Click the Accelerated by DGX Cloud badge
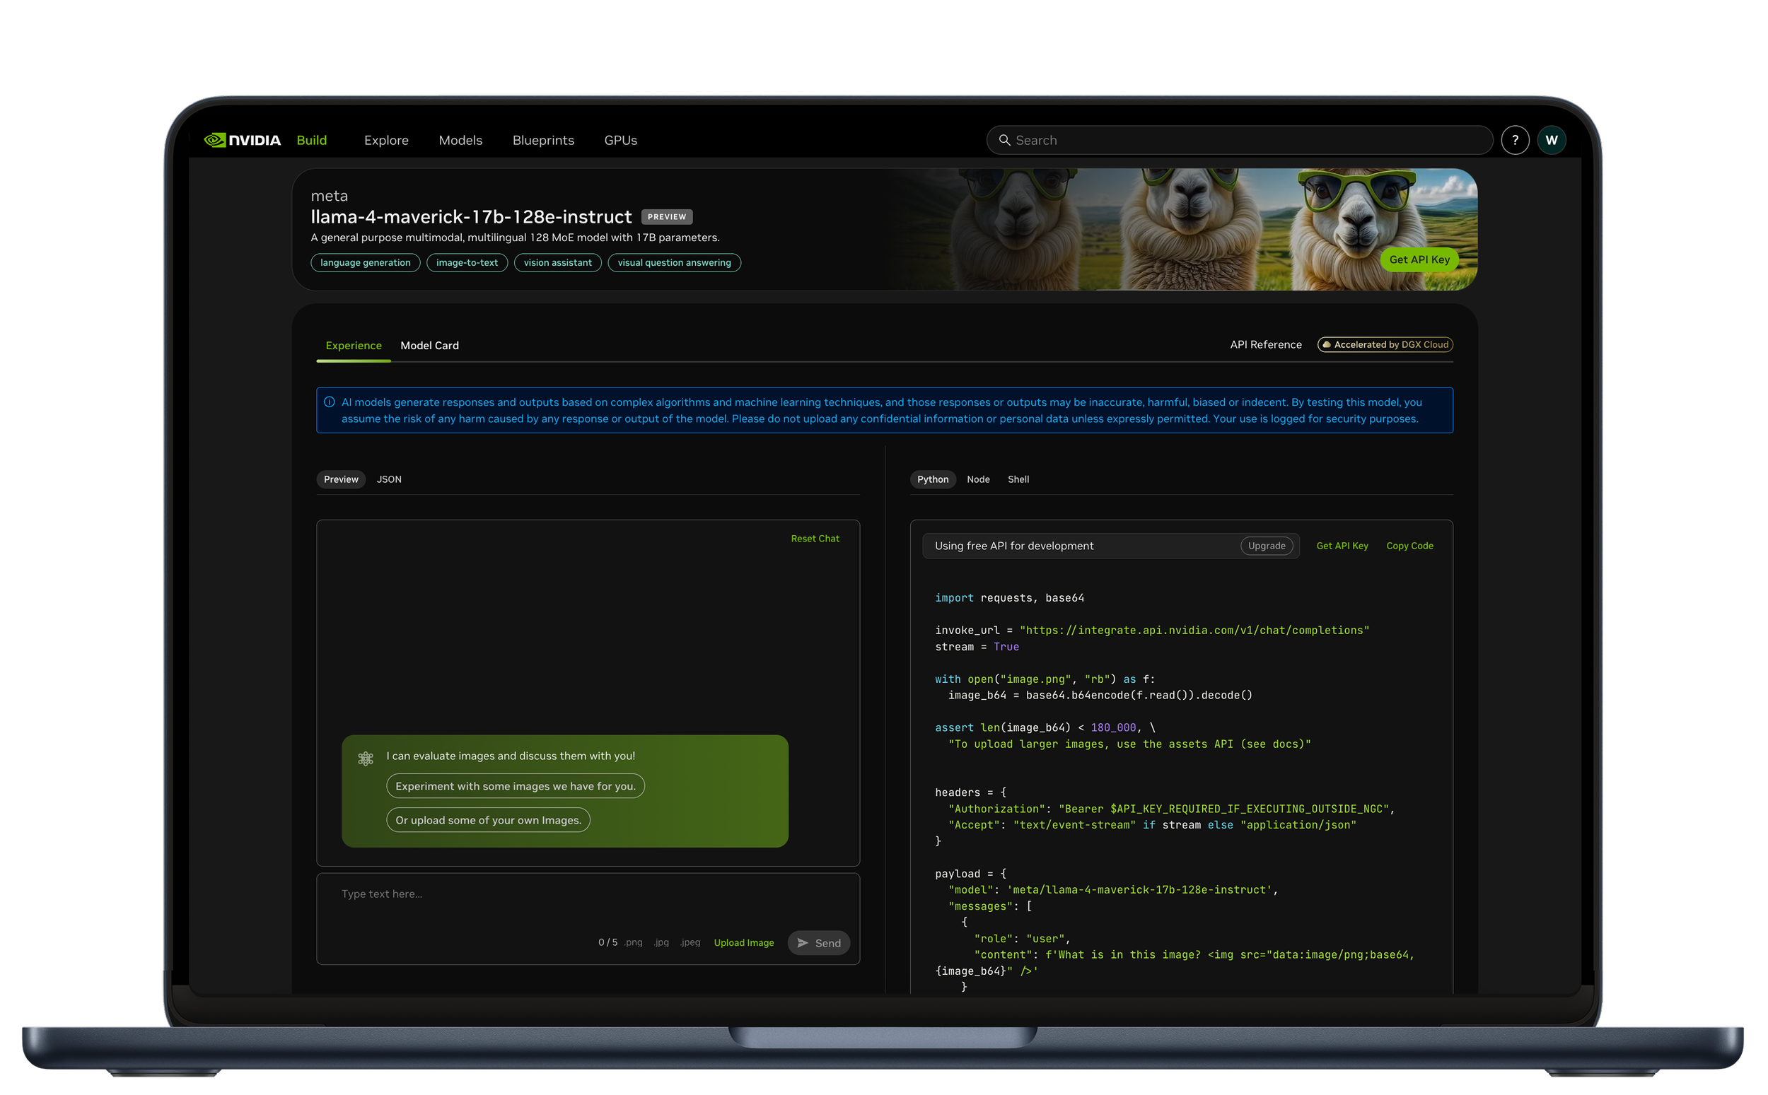The width and height of the screenshot is (1768, 1095). pos(1384,345)
